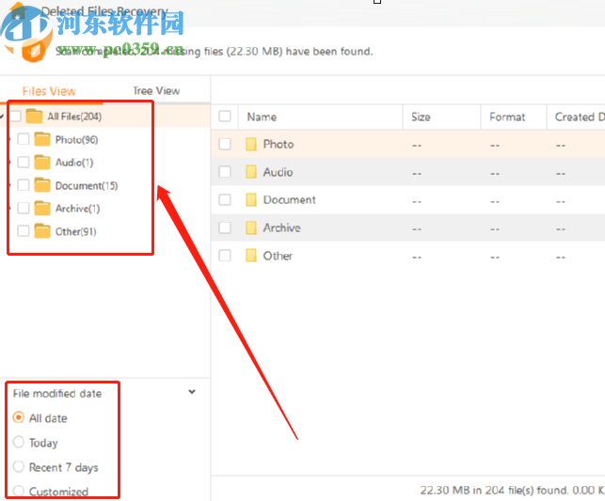Click the Audio folder icon in sidebar

[x=42, y=163]
